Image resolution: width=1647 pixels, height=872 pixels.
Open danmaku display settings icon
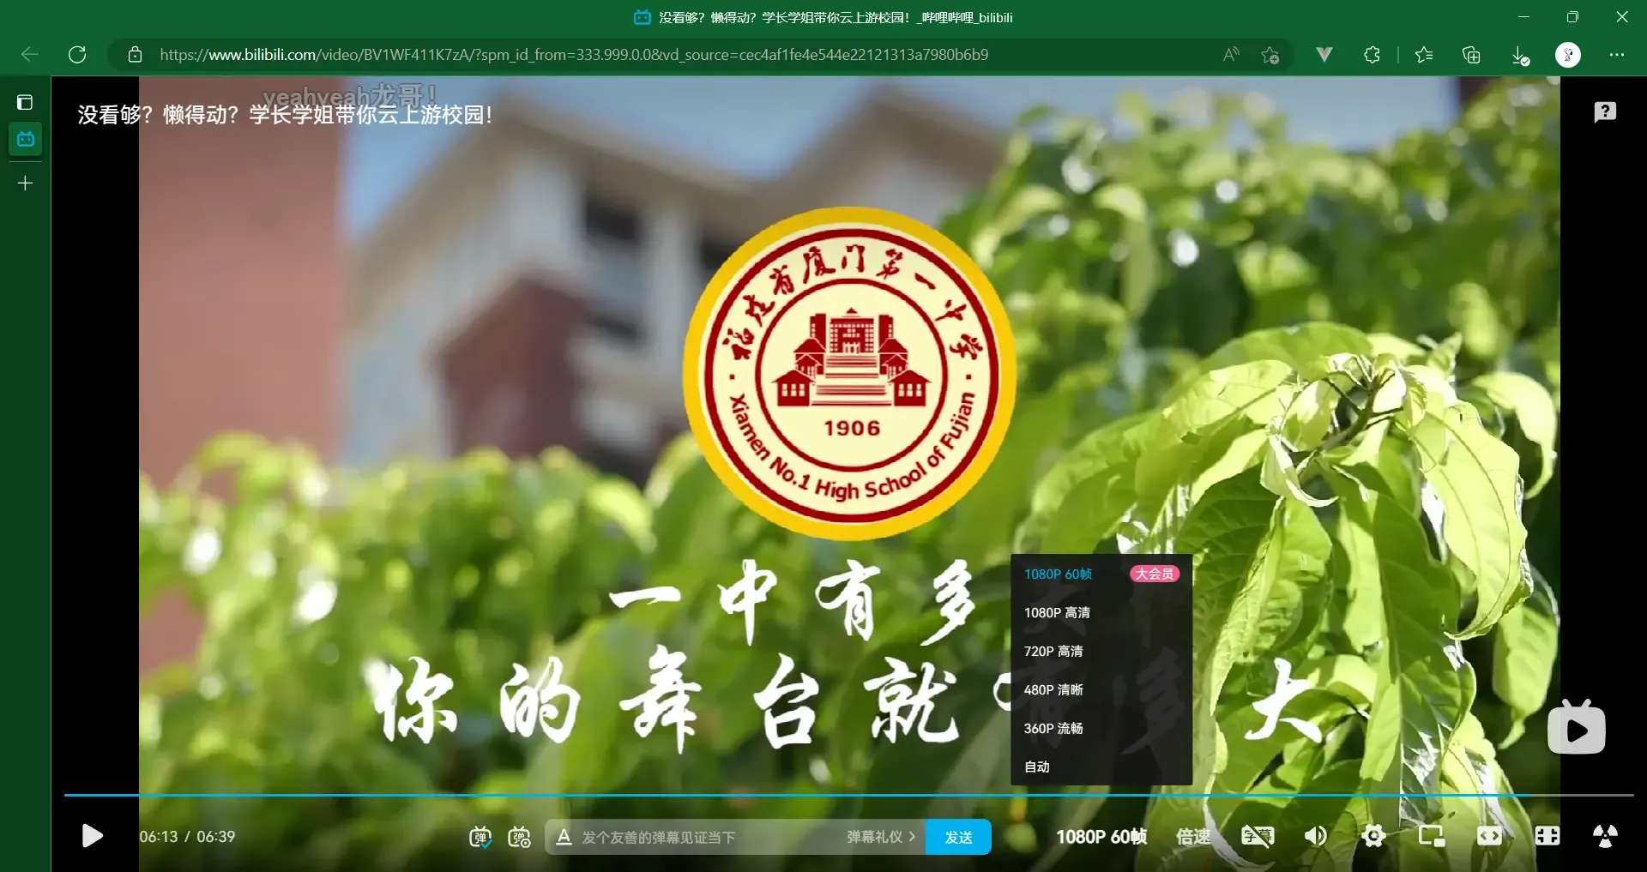(520, 837)
